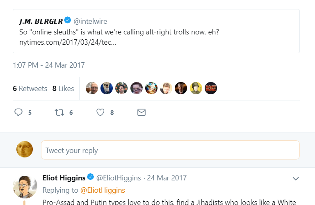This screenshot has height=205, width=315.
Task: Expand the Eliot Higgins tweet options chevron
Action: click(295, 178)
